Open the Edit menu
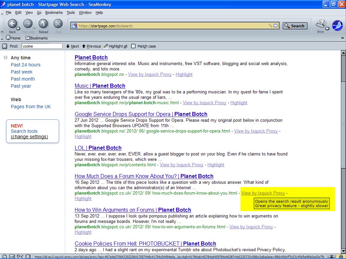The height and width of the screenshot is (259, 346). [x=18, y=12]
